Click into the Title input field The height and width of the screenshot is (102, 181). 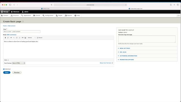22,31
